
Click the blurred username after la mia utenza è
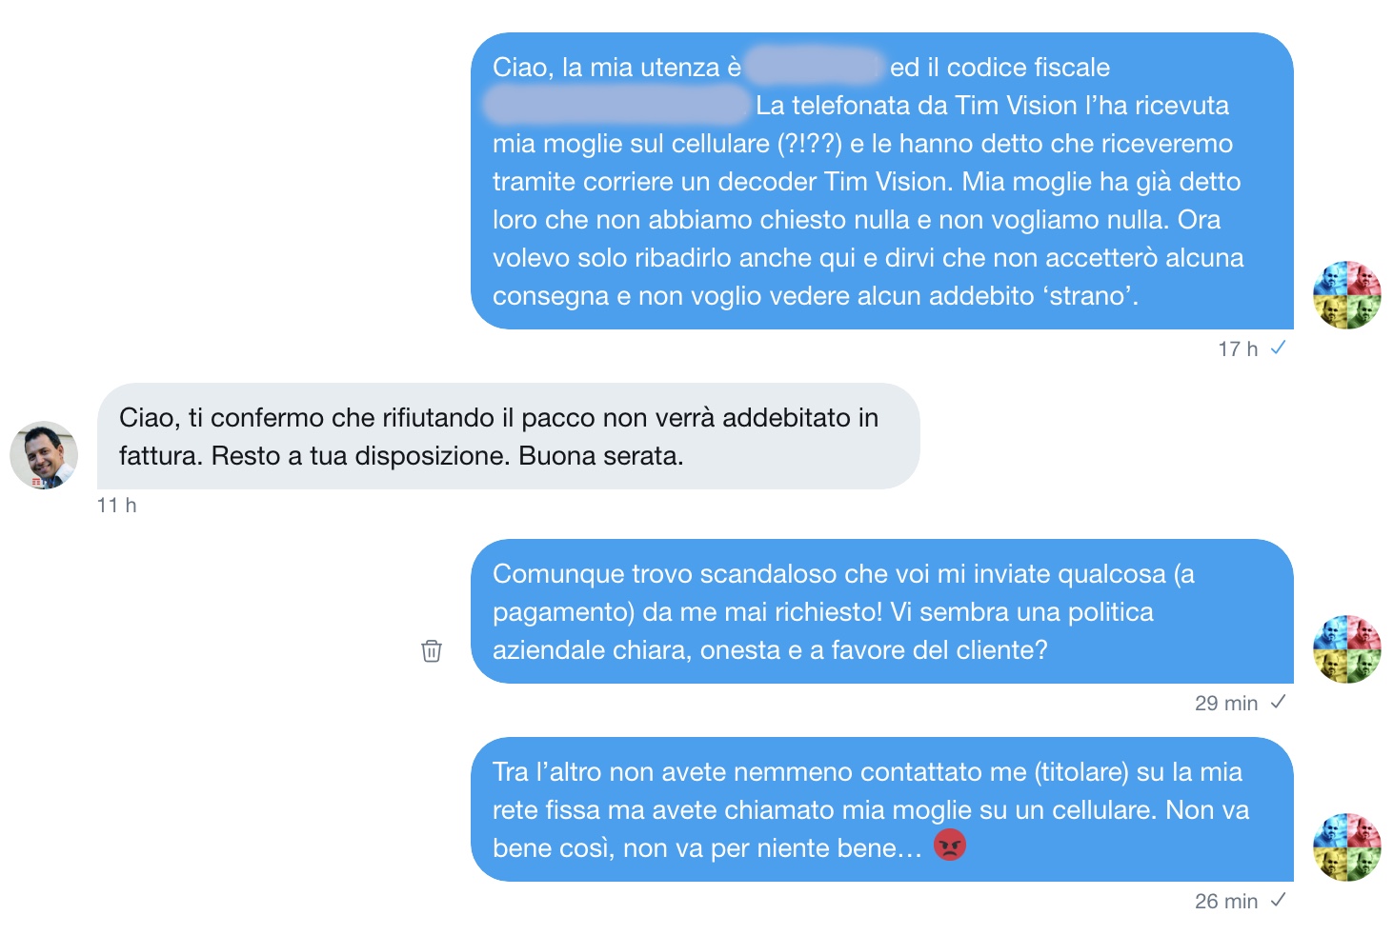815,67
